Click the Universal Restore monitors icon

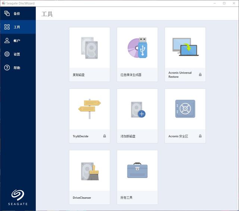pos(185,47)
